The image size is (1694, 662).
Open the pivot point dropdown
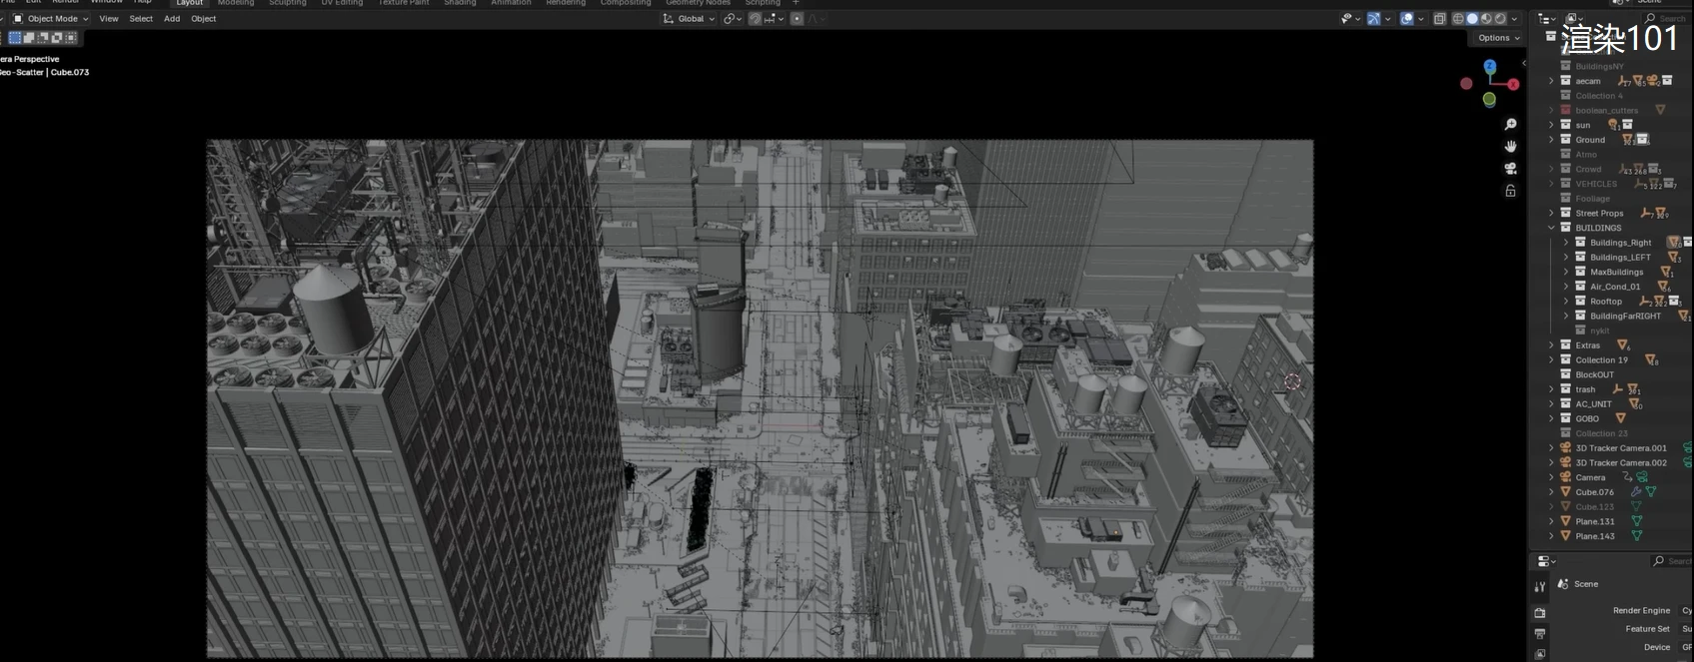point(733,18)
